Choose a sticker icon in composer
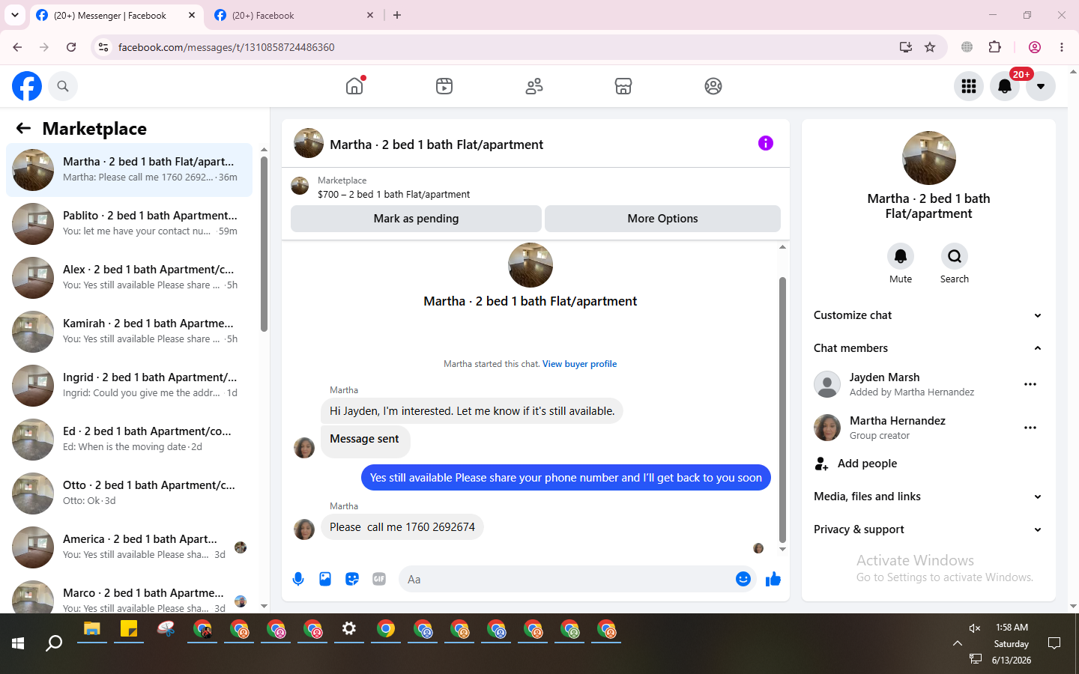Image resolution: width=1079 pixels, height=674 pixels. pos(352,579)
